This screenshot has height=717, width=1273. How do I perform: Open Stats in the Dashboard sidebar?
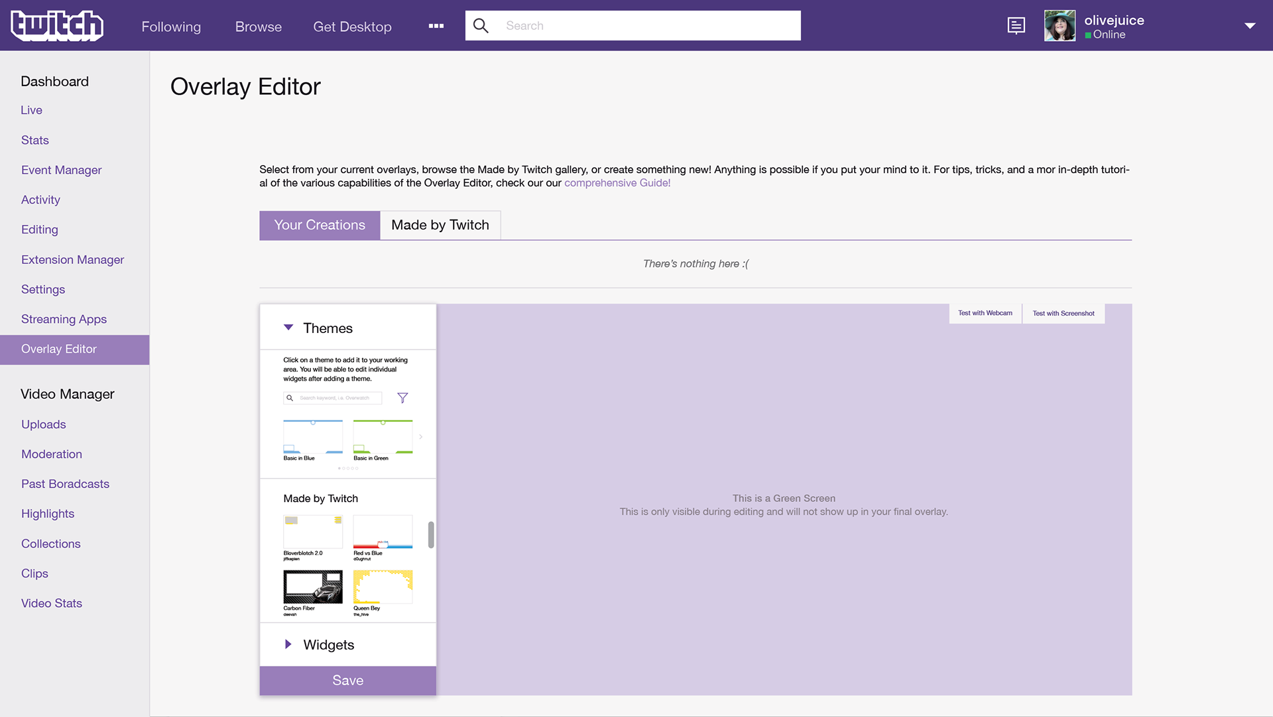coord(35,140)
